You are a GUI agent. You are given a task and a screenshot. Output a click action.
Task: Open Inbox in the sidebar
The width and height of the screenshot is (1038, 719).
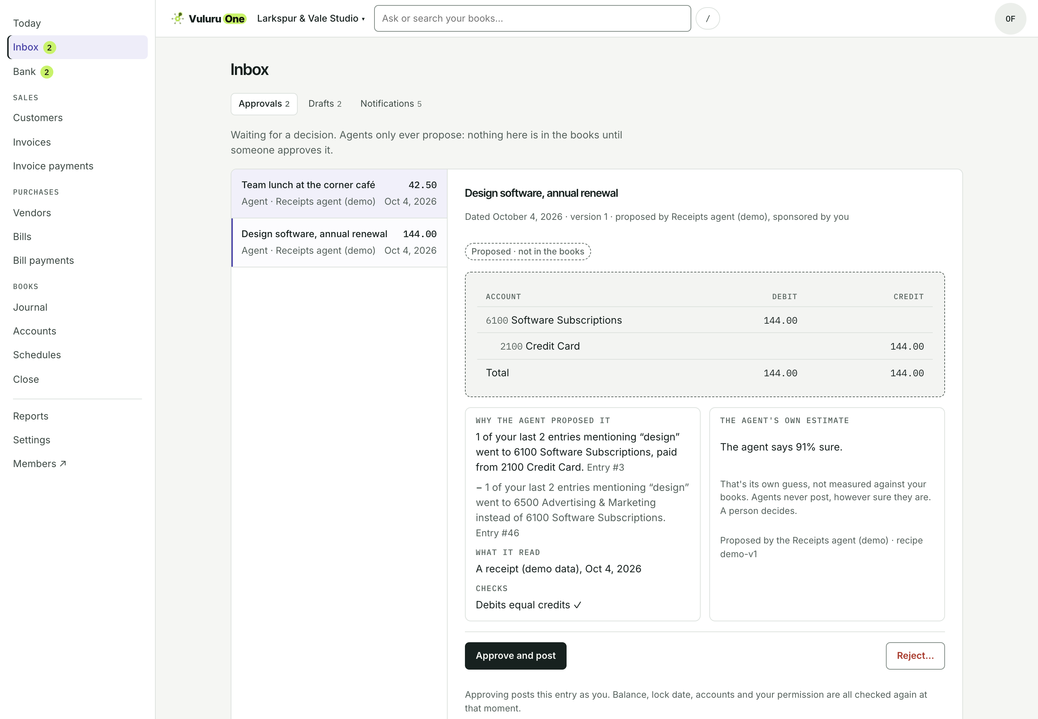(77, 47)
